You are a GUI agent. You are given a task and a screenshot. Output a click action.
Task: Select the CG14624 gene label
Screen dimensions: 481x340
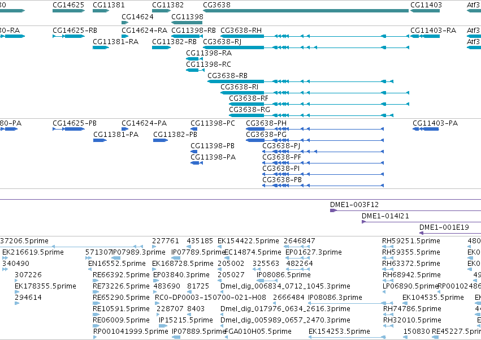(x=137, y=16)
